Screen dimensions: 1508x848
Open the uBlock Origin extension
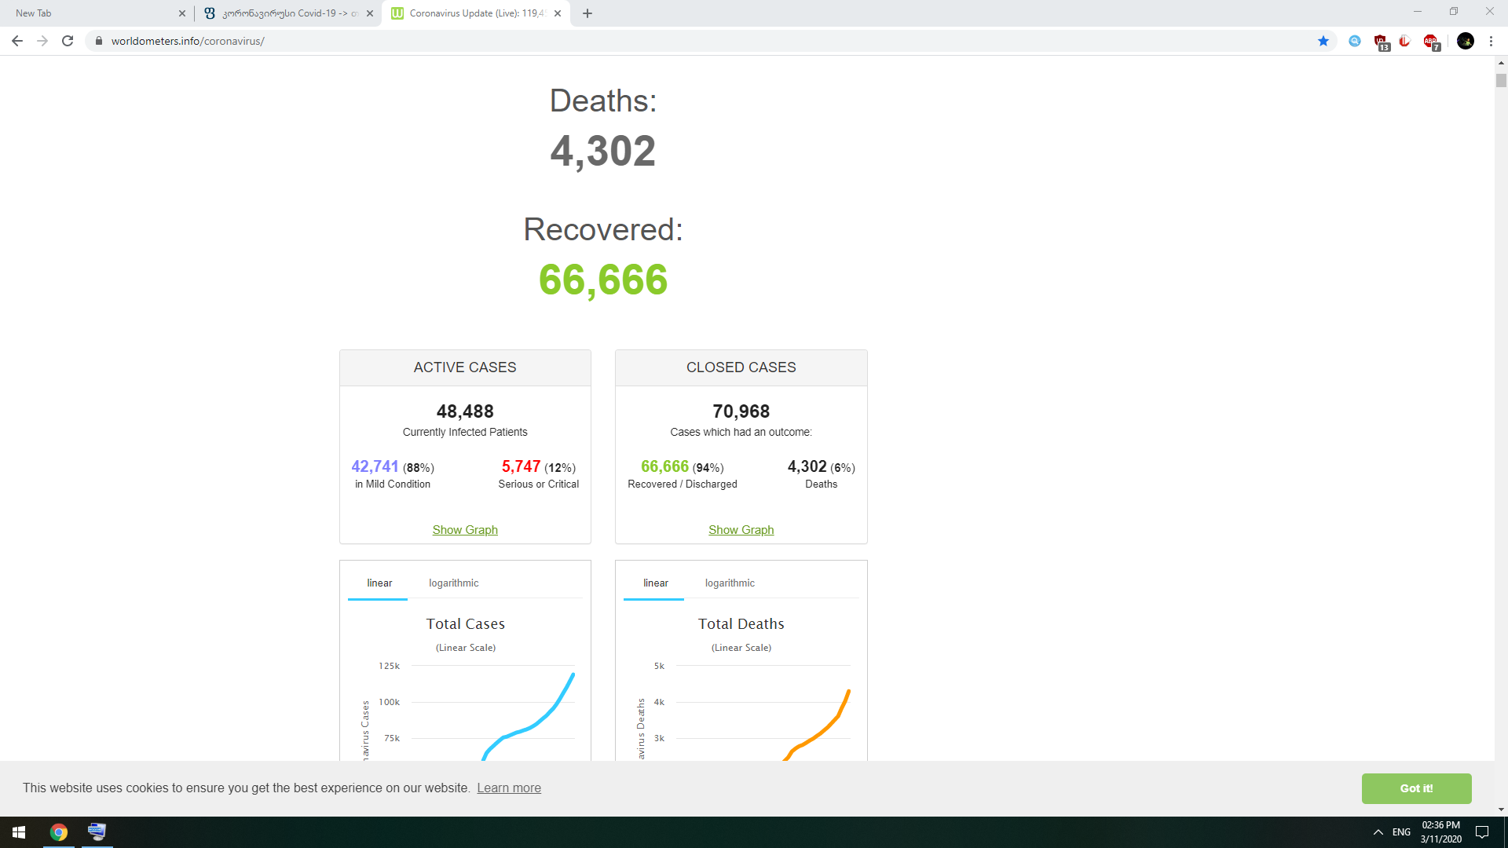tap(1381, 42)
